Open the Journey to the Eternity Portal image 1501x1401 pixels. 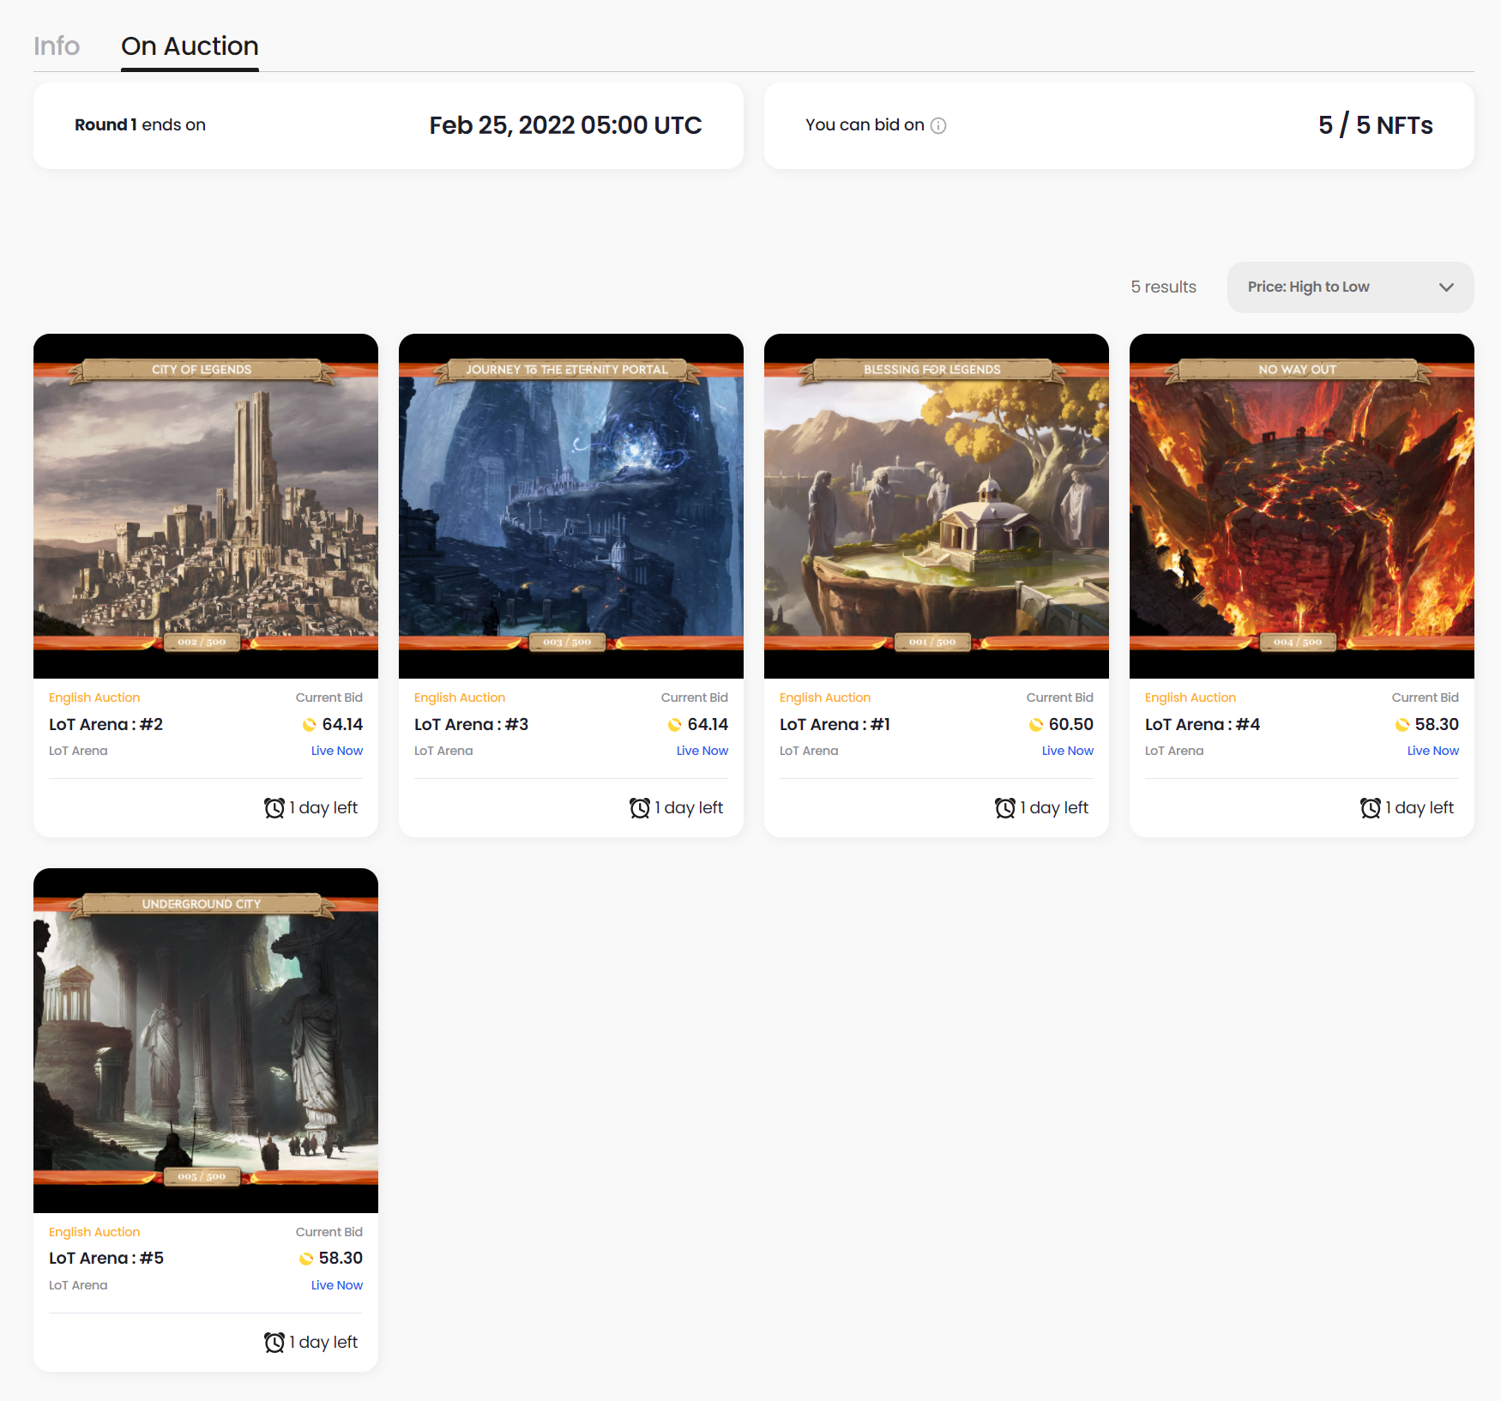(571, 506)
